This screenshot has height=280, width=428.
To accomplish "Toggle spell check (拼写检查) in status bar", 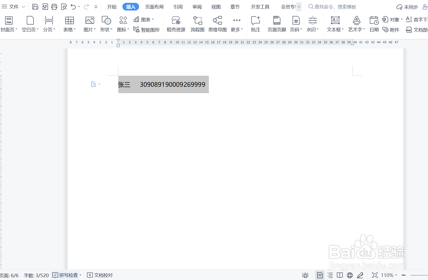I will click(x=65, y=275).
